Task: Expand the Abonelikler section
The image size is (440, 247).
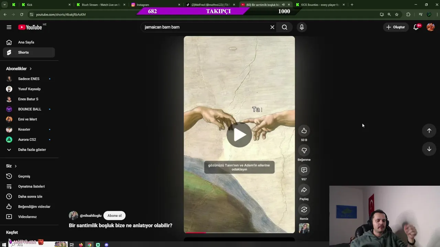Action: click(19, 69)
